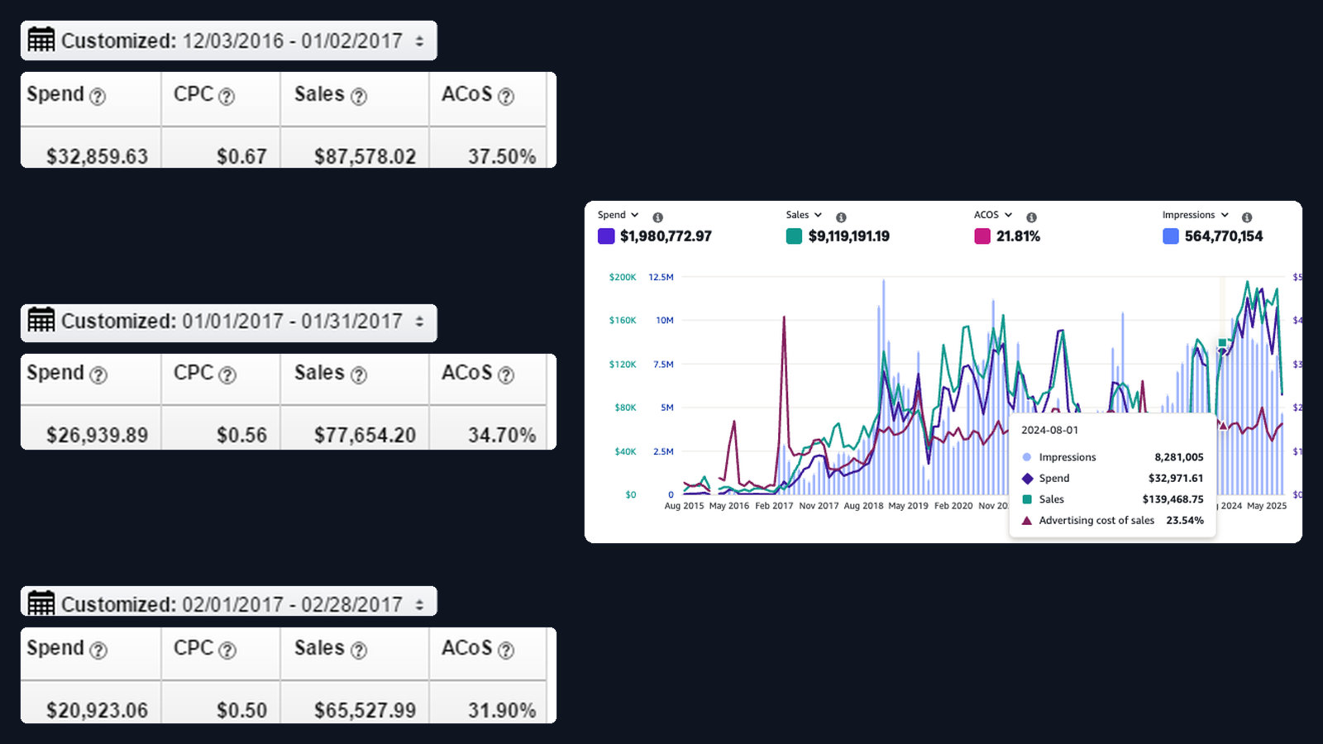Image resolution: width=1323 pixels, height=744 pixels.
Task: Click total sales $9,119,191.19 in chart
Action: [x=849, y=236]
